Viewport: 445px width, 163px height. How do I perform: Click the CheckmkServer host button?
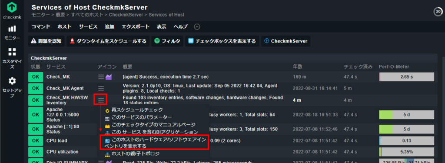tap(286, 41)
